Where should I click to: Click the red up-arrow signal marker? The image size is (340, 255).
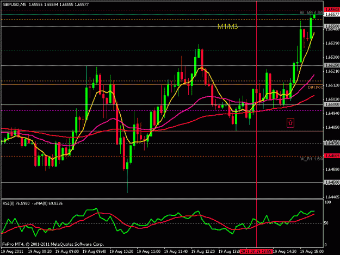tap(290, 123)
